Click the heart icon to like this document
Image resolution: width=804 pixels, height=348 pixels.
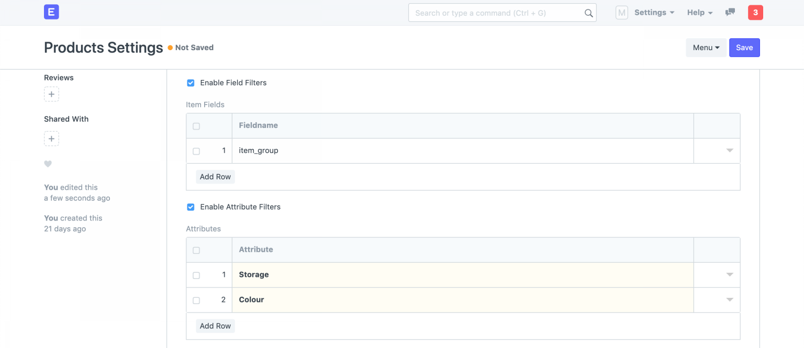point(48,164)
